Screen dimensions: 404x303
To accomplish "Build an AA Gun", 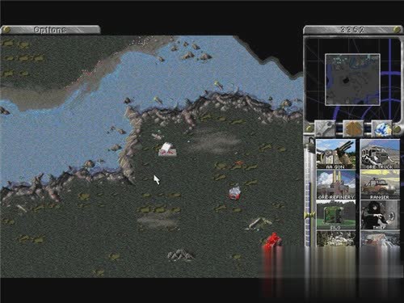I will point(335,154).
